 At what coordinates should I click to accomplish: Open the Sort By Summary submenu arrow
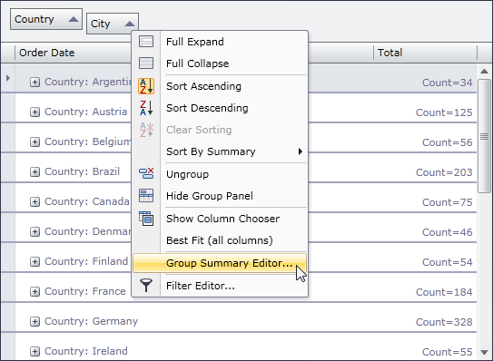pos(301,151)
